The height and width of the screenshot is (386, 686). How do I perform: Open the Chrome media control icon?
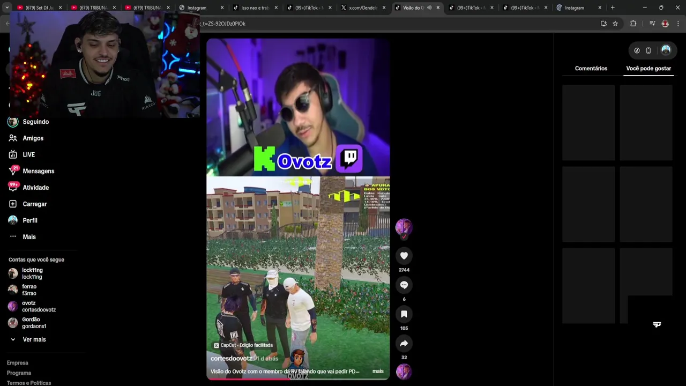click(x=652, y=24)
